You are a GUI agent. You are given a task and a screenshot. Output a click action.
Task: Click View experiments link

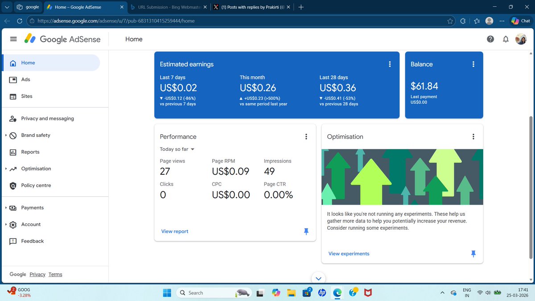[x=349, y=254]
